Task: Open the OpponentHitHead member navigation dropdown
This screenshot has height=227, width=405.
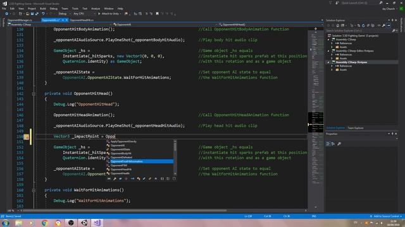Action: click(271, 25)
